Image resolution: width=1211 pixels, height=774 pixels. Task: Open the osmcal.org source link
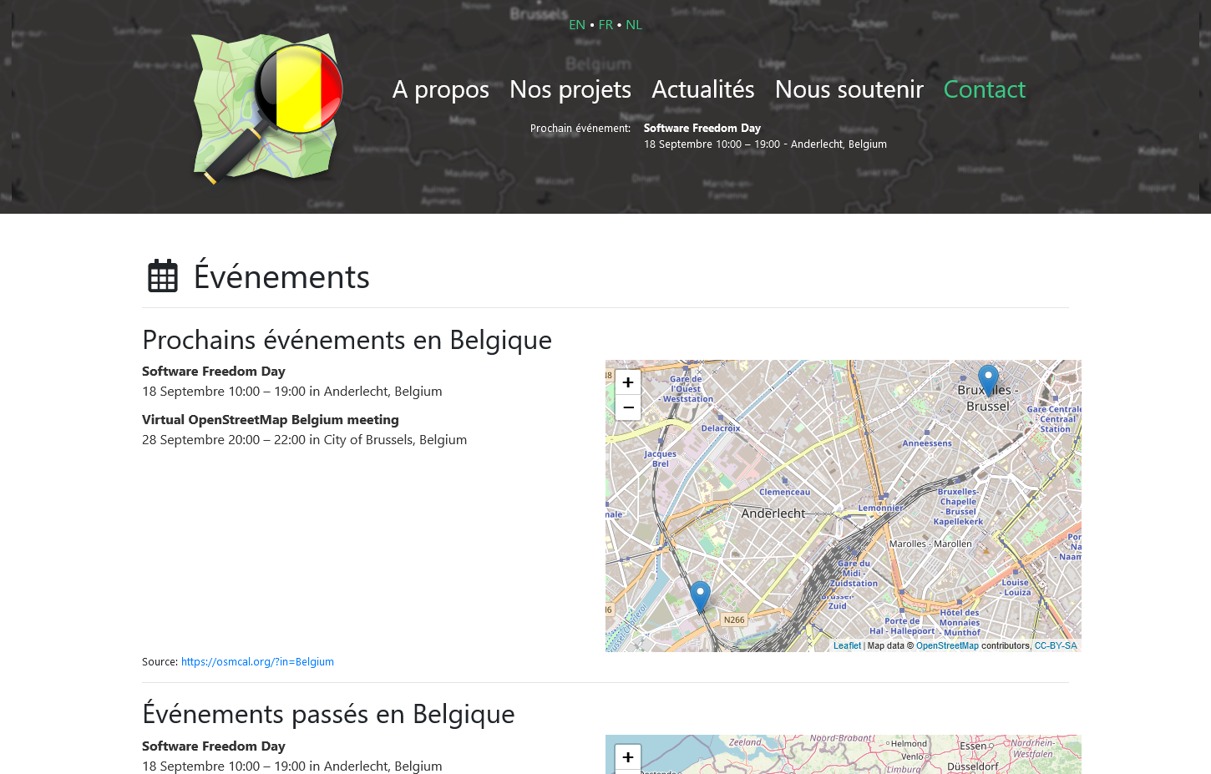[257, 662]
